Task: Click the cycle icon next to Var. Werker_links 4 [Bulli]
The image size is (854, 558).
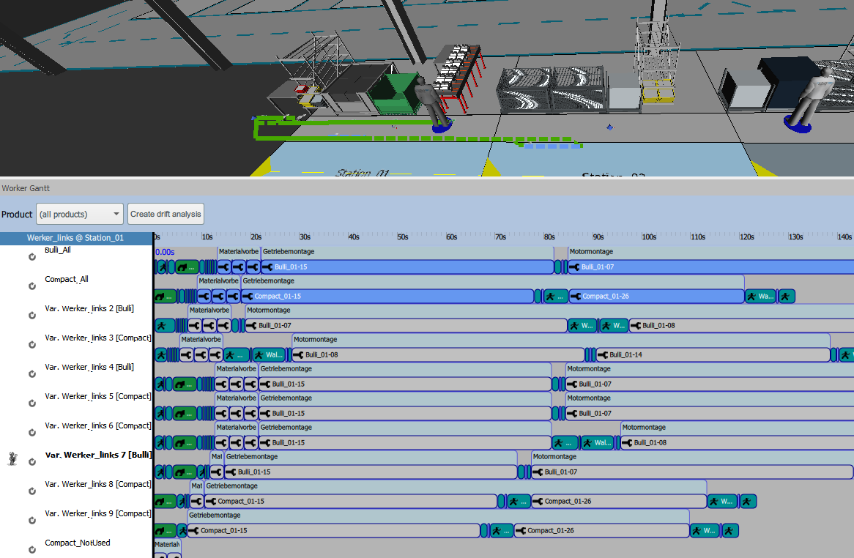Action: click(32, 374)
